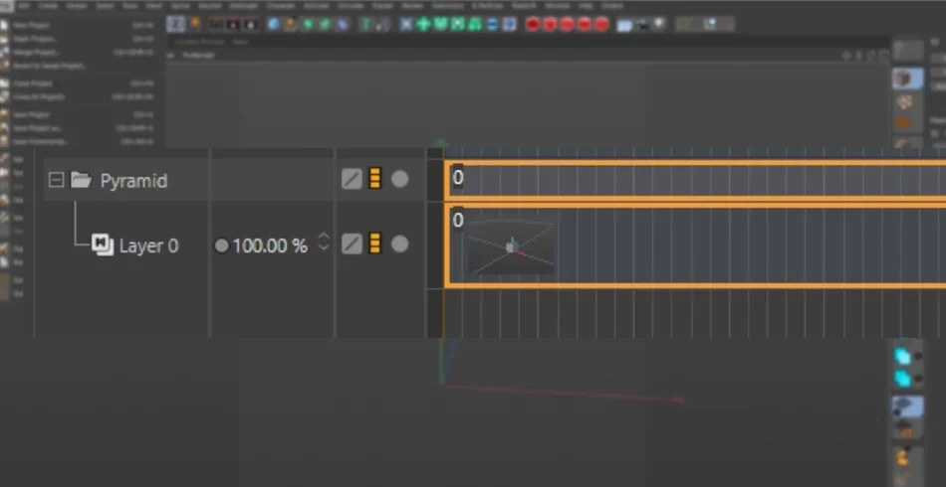
Task: Select the Layer 0 clip thumbnail
Action: [512, 248]
